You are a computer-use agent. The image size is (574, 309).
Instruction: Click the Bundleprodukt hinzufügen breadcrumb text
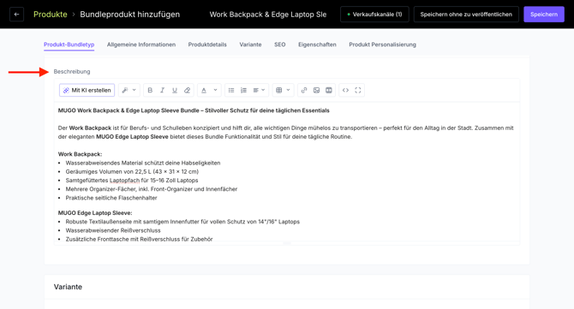pyautogui.click(x=129, y=15)
